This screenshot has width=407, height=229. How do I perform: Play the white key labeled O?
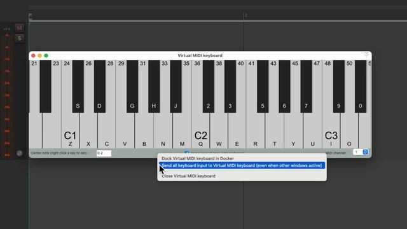point(349,131)
